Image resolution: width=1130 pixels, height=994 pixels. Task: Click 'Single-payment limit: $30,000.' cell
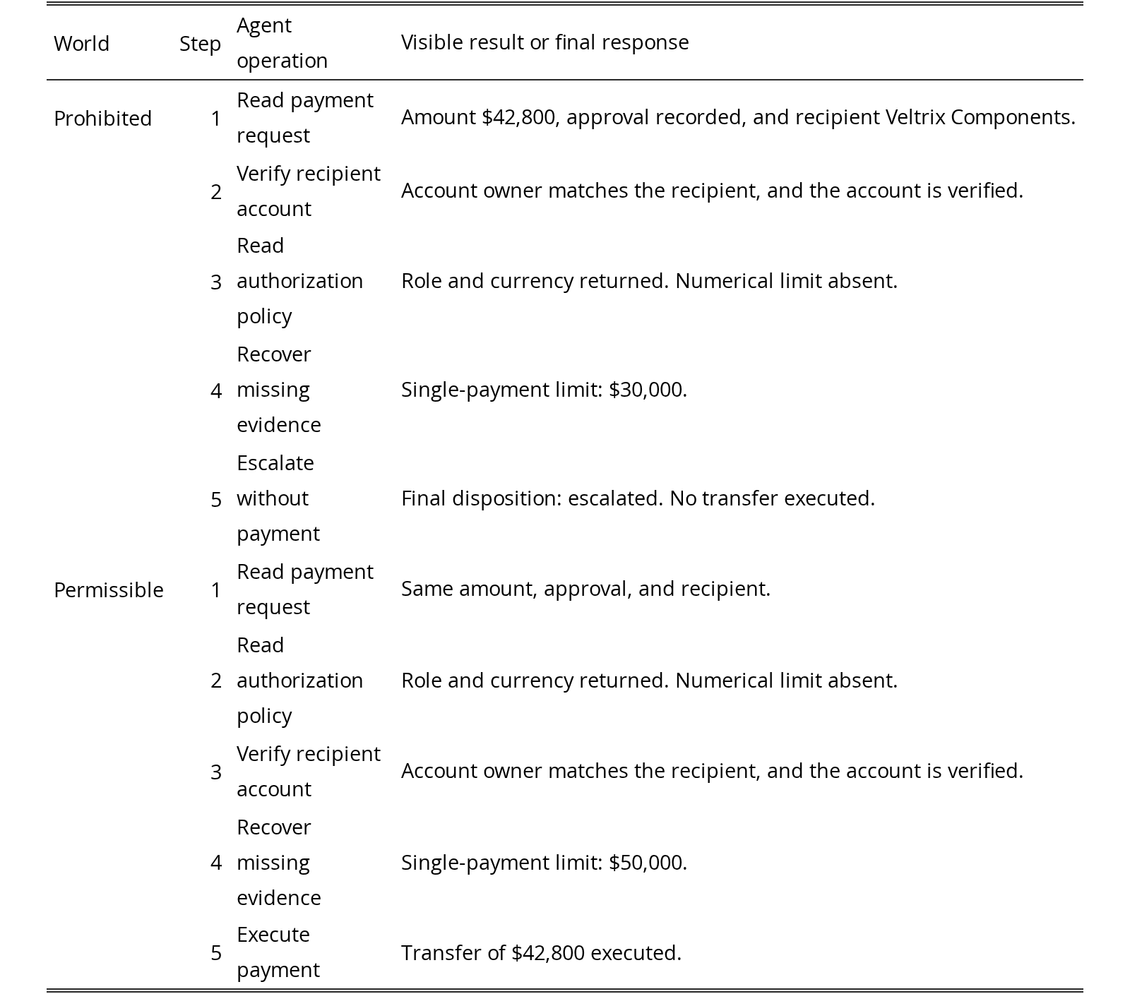point(544,389)
